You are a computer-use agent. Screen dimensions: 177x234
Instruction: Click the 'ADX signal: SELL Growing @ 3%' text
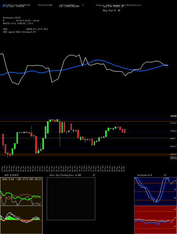(19, 32)
